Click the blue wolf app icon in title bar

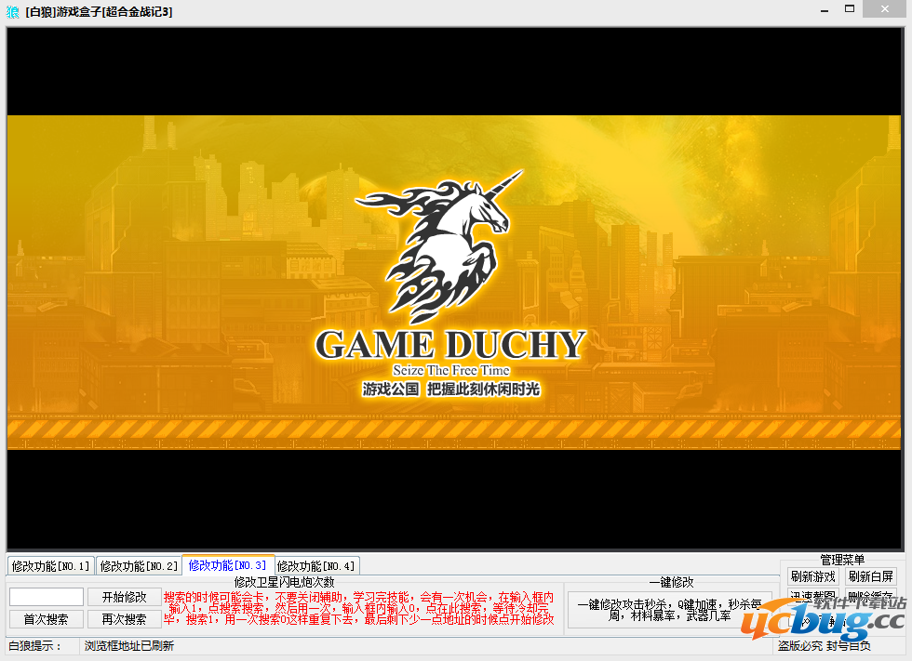click(13, 11)
